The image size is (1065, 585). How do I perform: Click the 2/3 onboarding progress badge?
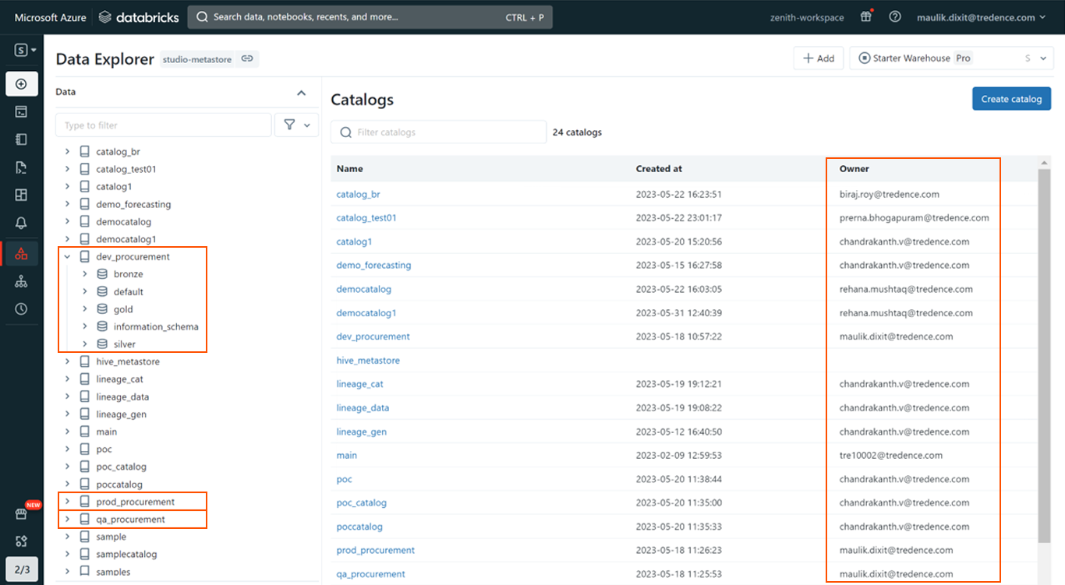click(22, 569)
